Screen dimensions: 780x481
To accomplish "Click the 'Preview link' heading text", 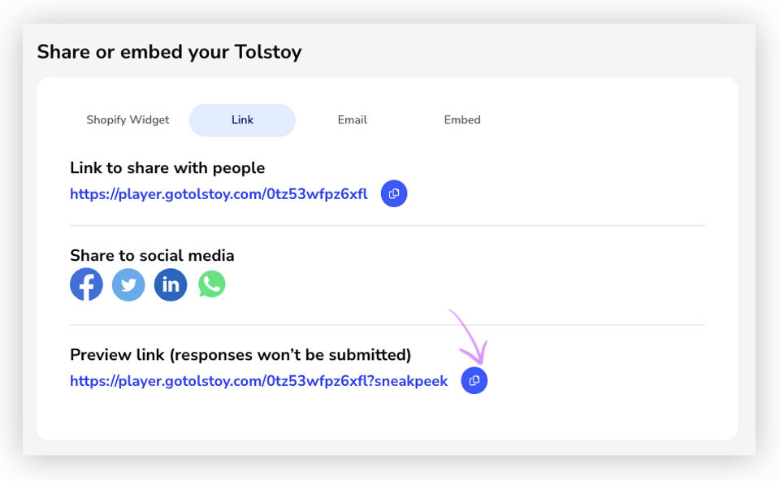I will (240, 355).
